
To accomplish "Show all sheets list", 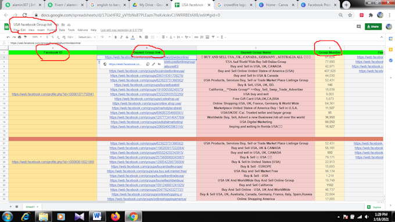I will tap(17, 207).
